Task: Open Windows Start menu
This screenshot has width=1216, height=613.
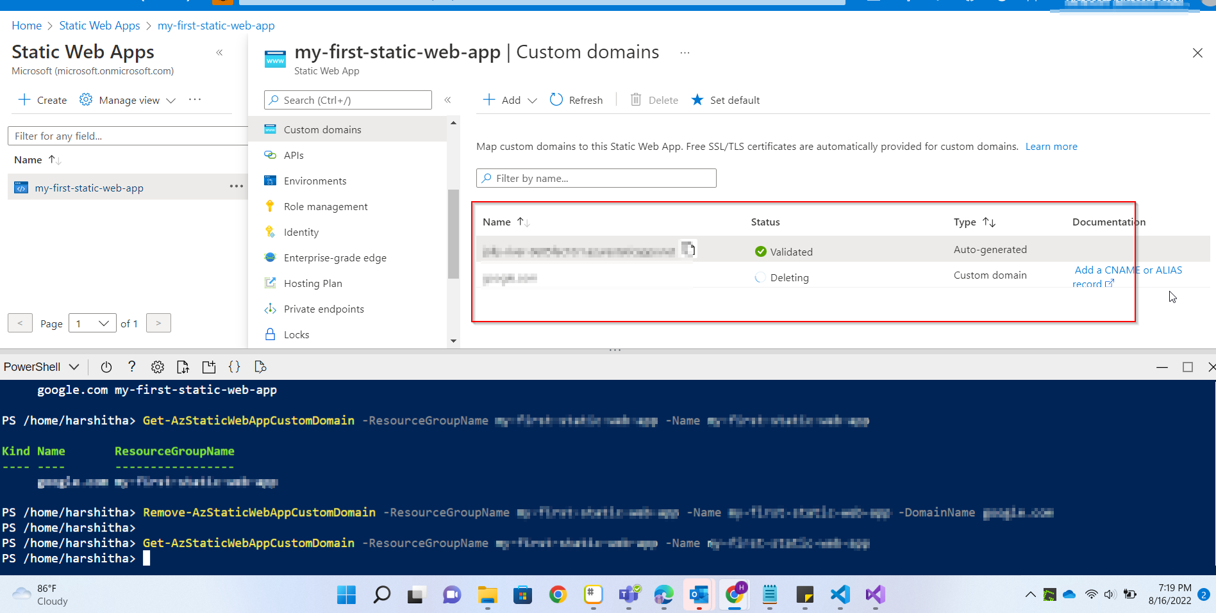Action: coord(346,595)
